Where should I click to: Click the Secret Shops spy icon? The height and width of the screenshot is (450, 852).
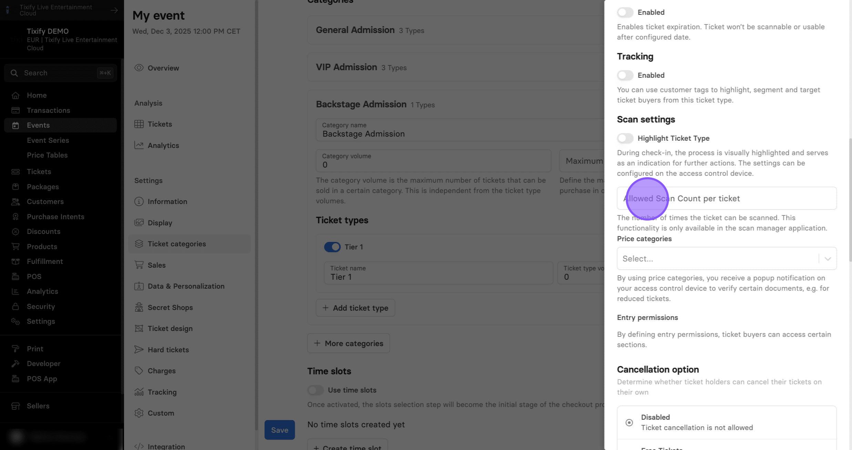coord(139,308)
